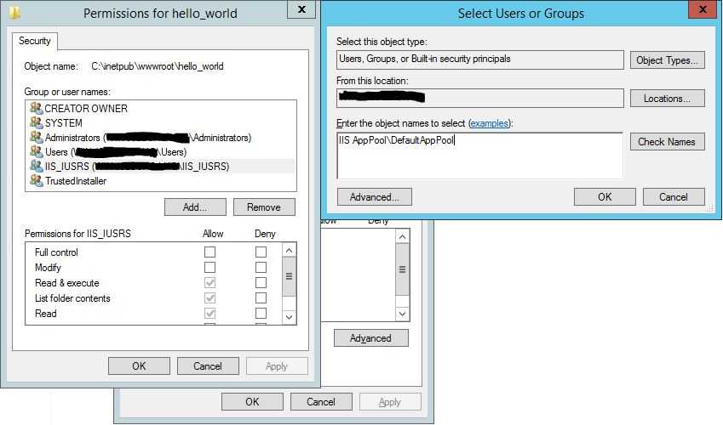Select the IIS_IUSRS group icon

(37, 166)
